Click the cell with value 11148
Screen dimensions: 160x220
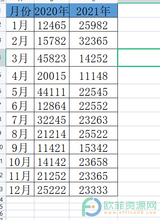pos(94,75)
